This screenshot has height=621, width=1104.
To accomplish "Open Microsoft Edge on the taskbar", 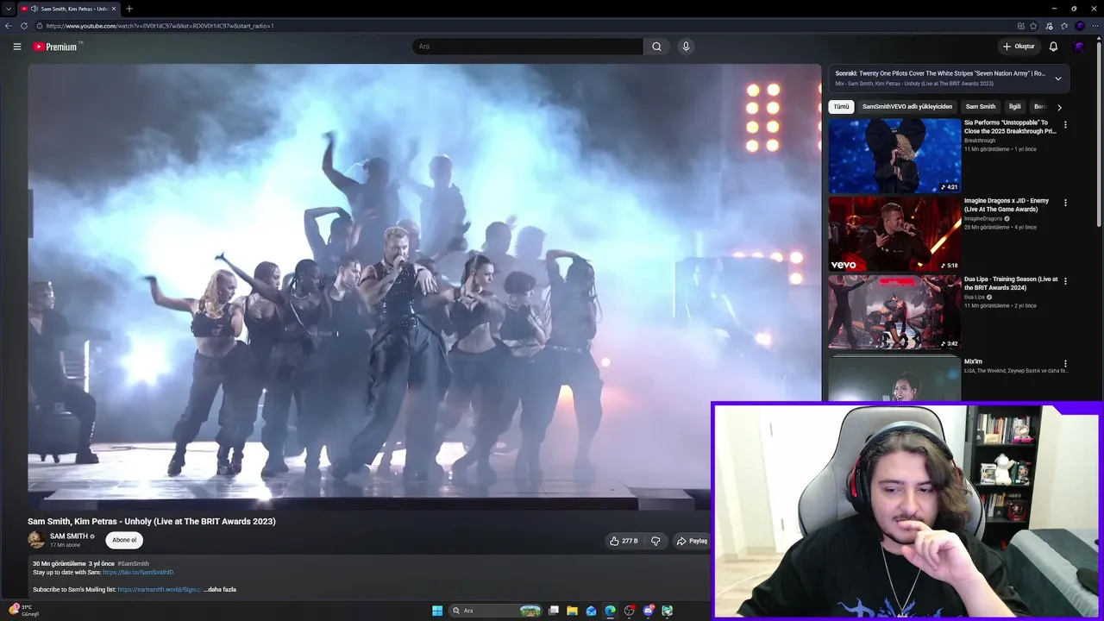I will (610, 611).
